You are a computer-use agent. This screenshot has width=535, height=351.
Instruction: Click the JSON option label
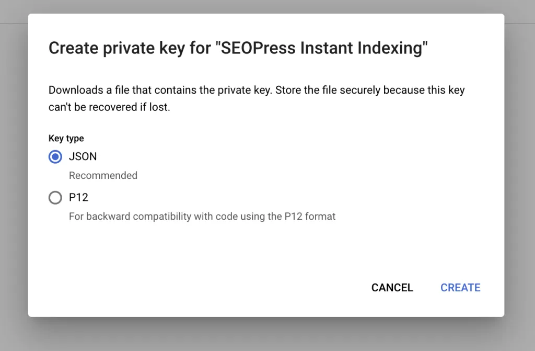pos(83,156)
